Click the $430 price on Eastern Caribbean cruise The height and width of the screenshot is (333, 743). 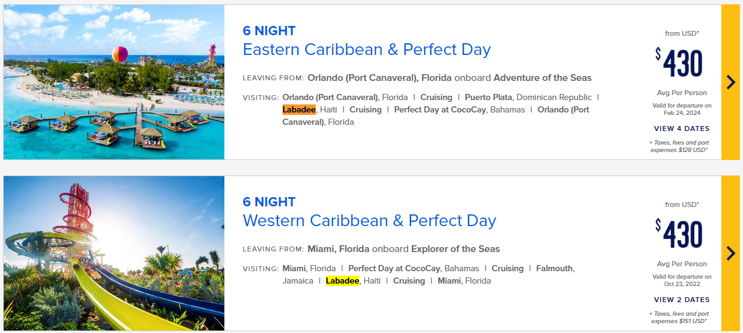(x=679, y=63)
